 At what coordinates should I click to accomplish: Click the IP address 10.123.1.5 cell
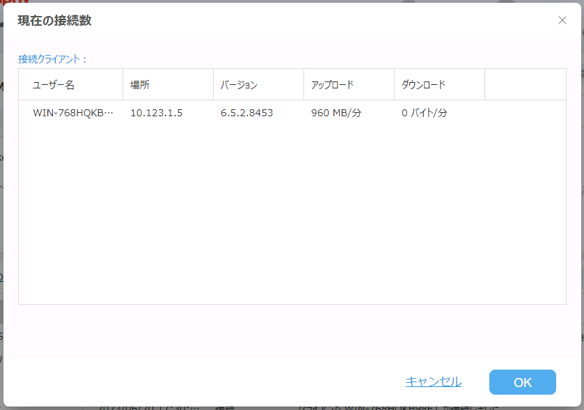pos(157,113)
